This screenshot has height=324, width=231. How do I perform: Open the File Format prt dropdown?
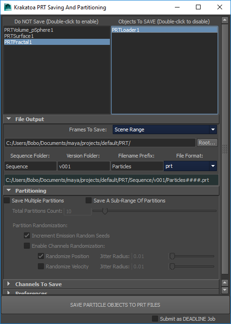(x=190, y=166)
